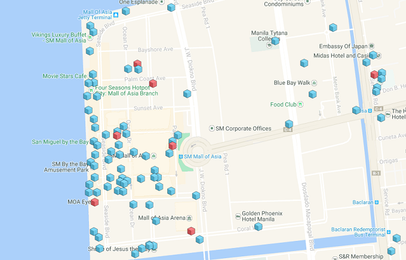Click the red cube beside MOA Eye
The width and height of the screenshot is (406, 260).
click(95, 202)
